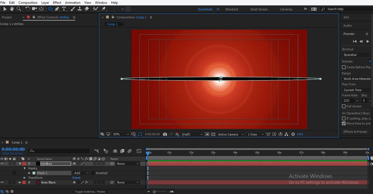Open the Effect menu
373x194 pixels.
[57, 3]
